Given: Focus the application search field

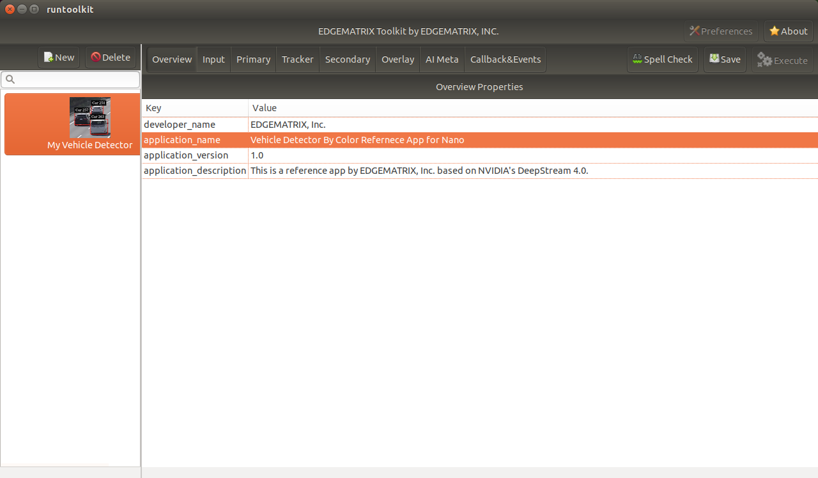Looking at the screenshot, I should 70,79.
